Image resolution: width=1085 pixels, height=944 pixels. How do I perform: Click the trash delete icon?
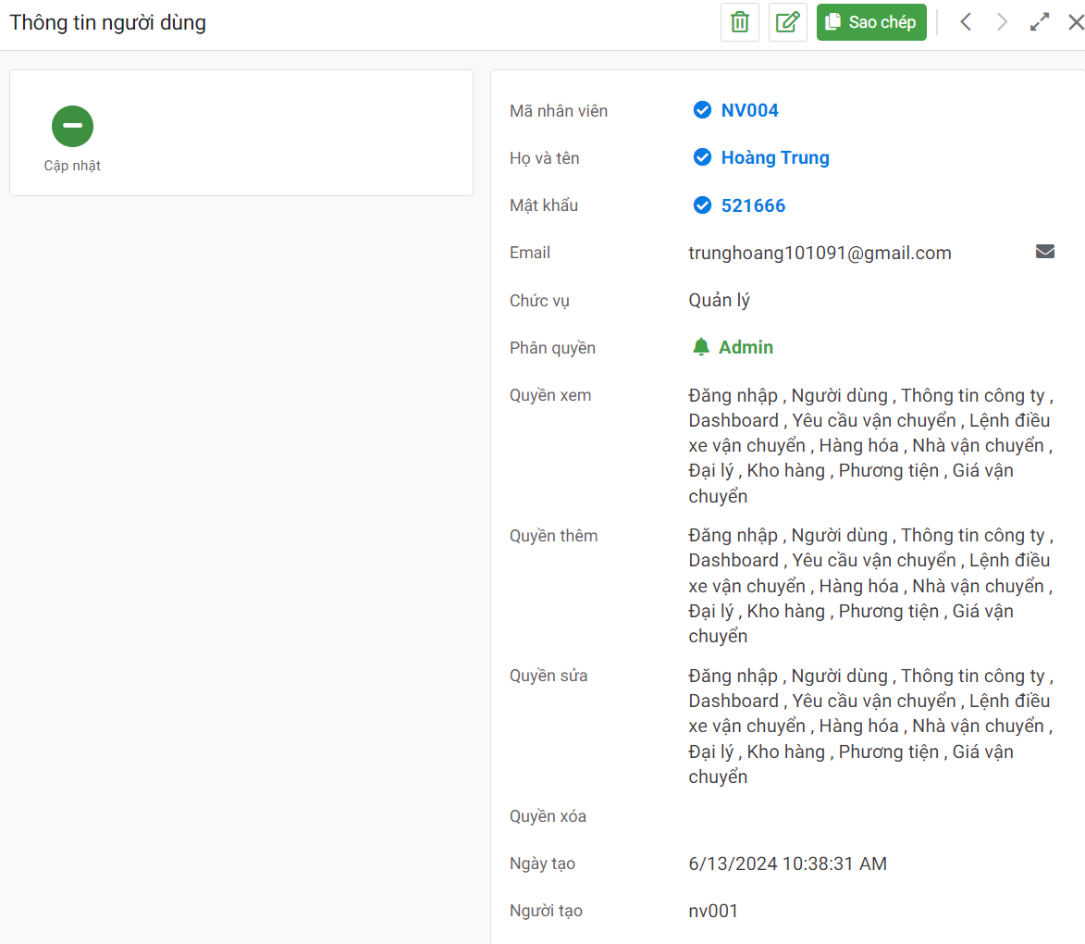point(740,22)
